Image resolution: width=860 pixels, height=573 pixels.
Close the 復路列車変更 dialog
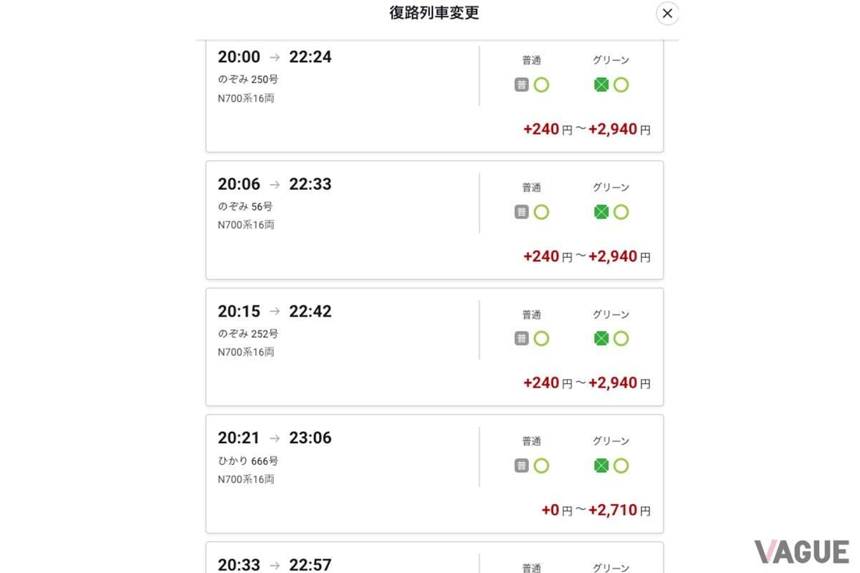[667, 13]
